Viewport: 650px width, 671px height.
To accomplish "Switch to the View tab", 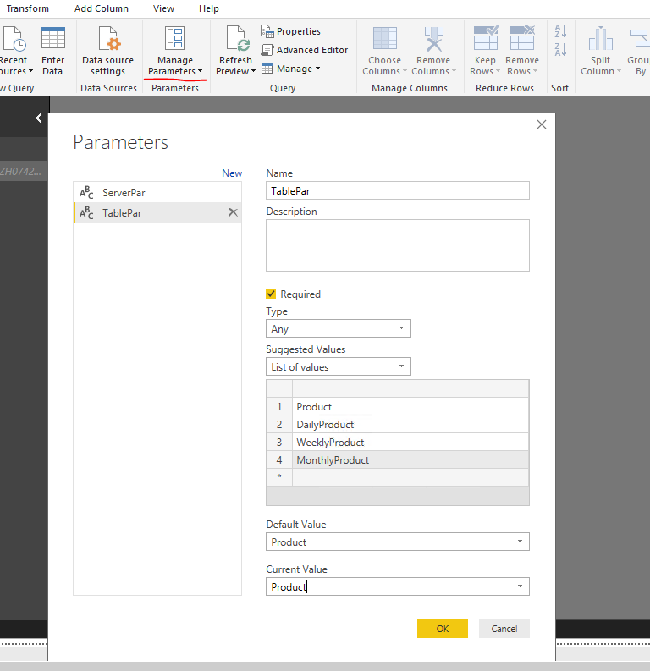I will [x=163, y=8].
